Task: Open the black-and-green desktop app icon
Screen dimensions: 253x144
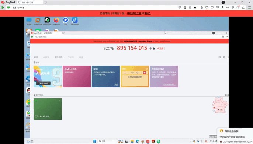Action: [47, 21]
